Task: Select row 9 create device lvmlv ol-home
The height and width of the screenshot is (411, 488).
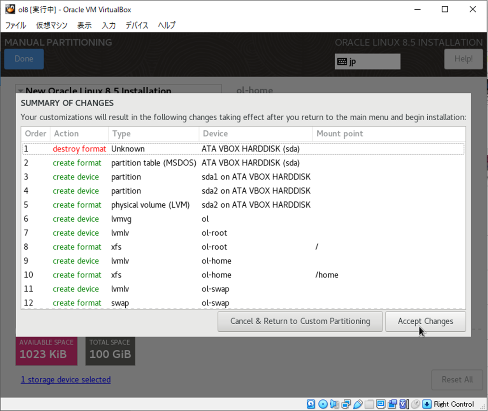Action: point(243,261)
